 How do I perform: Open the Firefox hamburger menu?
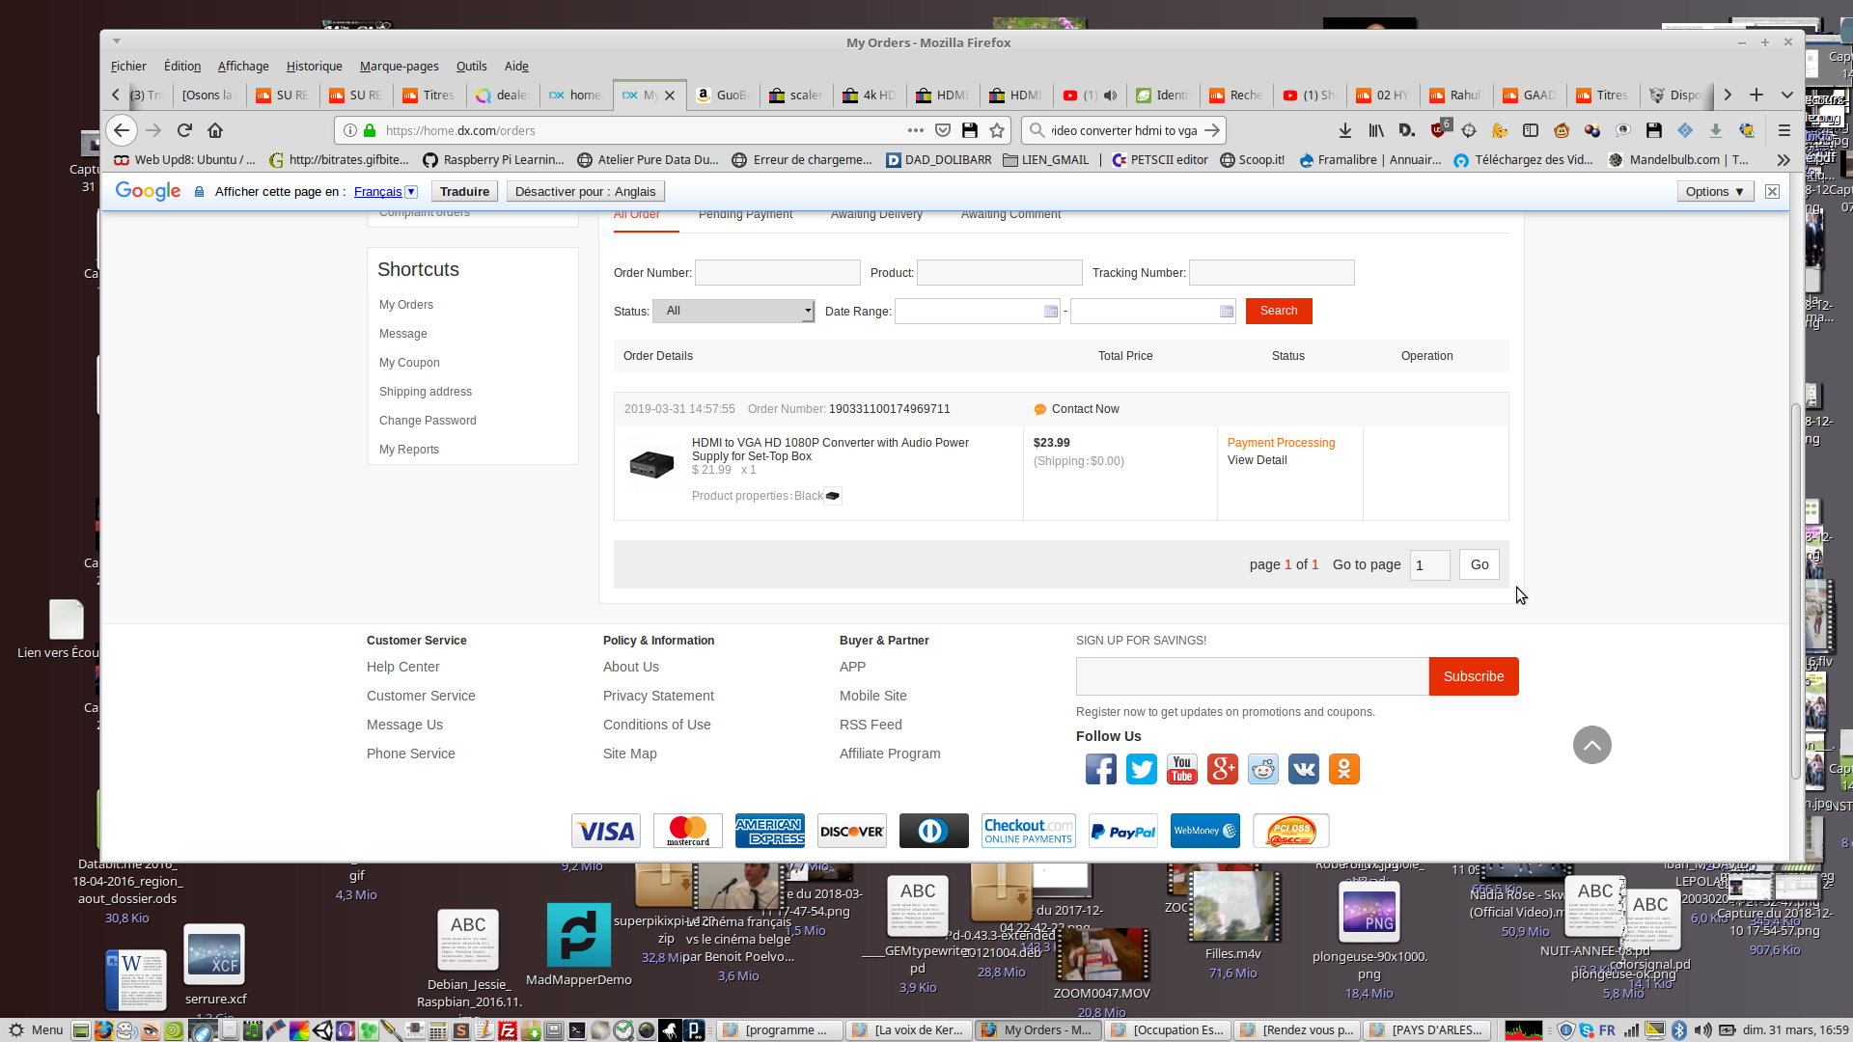pos(1784,130)
